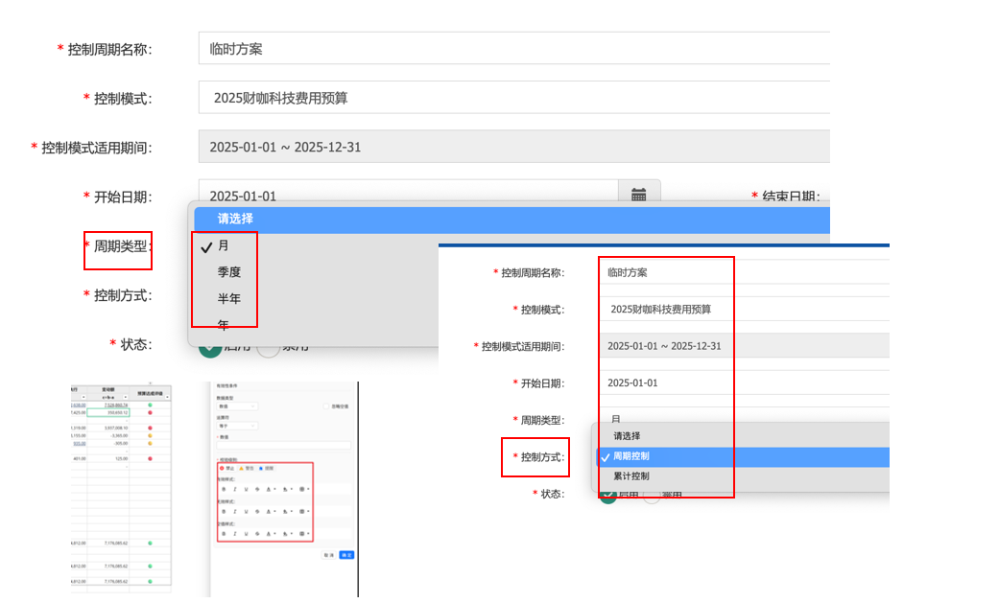Open fill color in second style row
The height and width of the screenshot is (603, 999).
[287, 511]
